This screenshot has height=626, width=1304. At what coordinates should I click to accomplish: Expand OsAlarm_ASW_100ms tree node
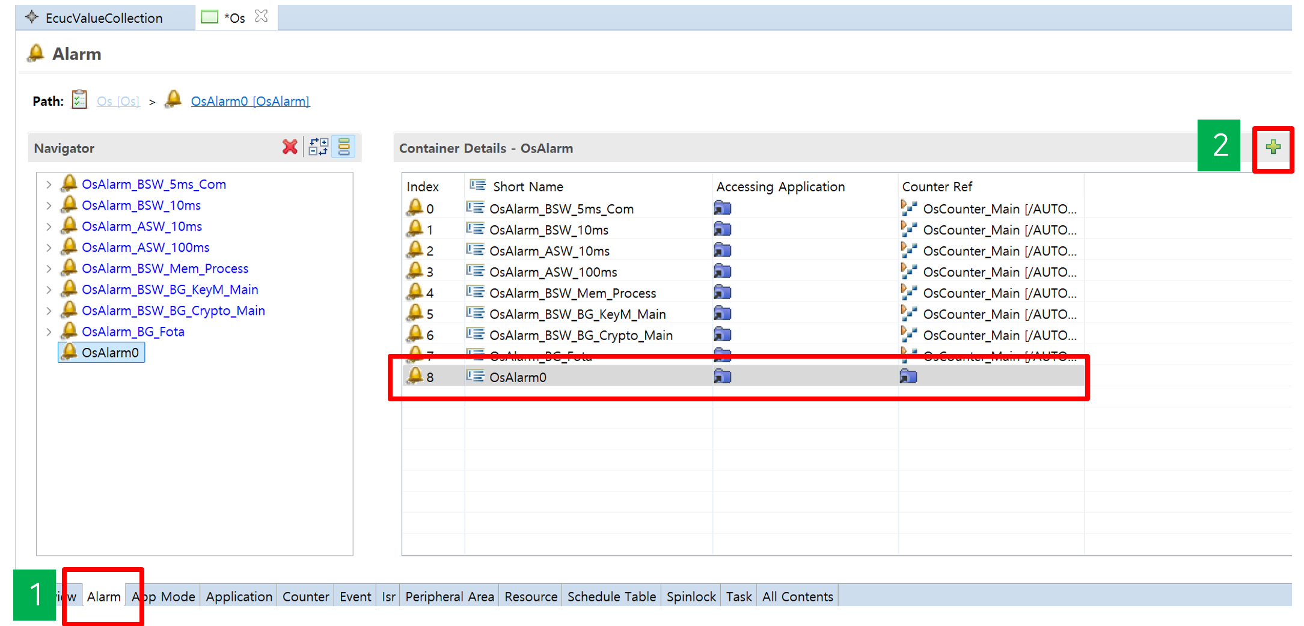tap(49, 248)
